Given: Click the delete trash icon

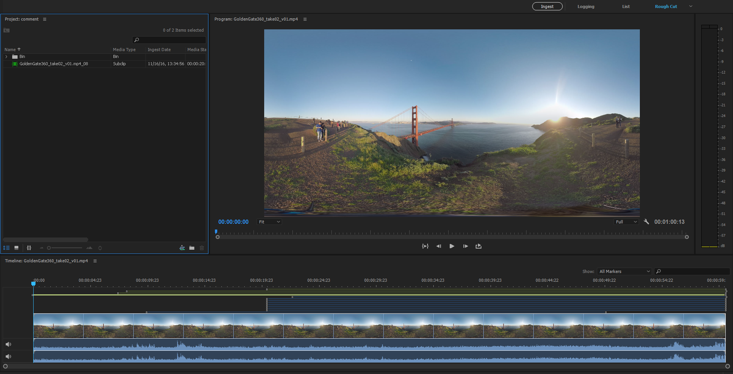Looking at the screenshot, I should (202, 248).
